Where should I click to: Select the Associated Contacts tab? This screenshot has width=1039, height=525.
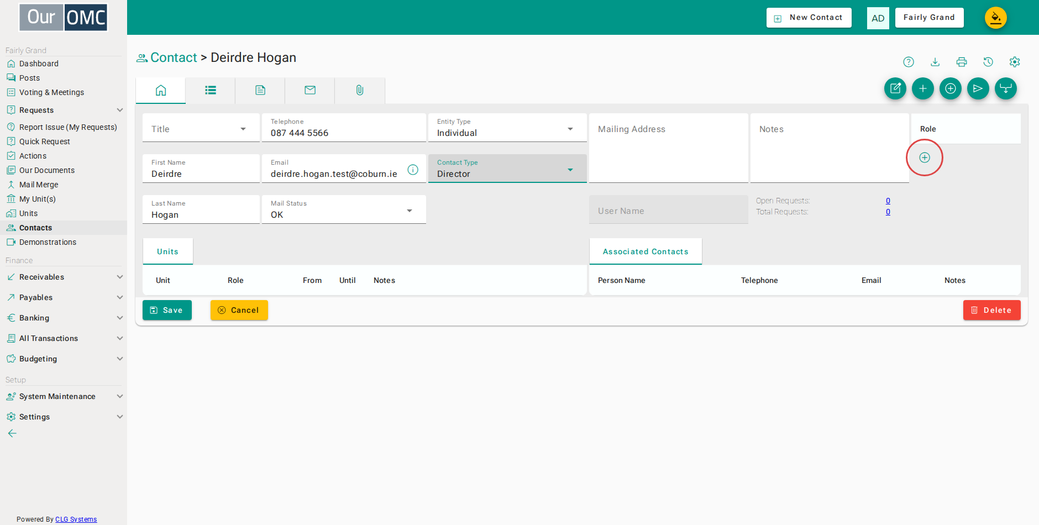646,251
